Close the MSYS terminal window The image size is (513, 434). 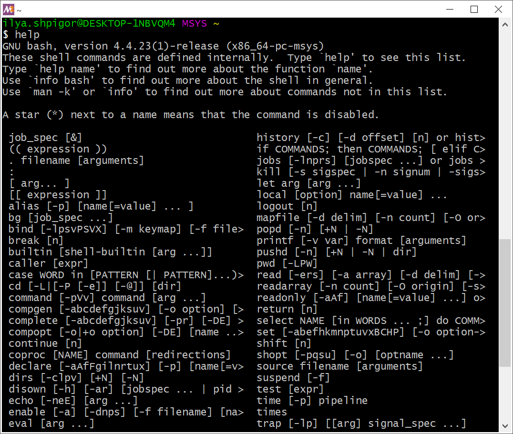[x=498, y=9]
